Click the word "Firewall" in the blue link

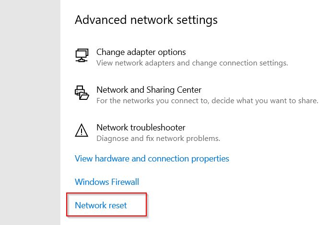pyautogui.click(x=125, y=182)
